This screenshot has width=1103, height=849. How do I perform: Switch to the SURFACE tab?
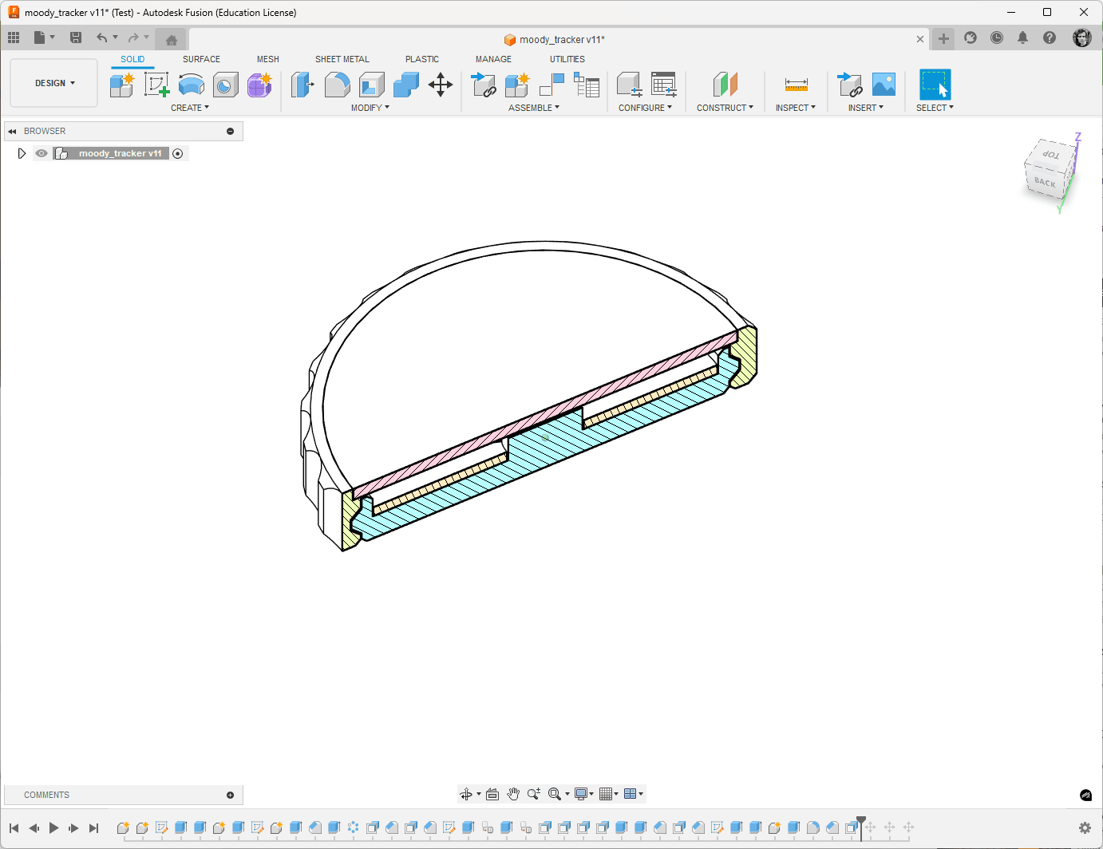point(201,59)
